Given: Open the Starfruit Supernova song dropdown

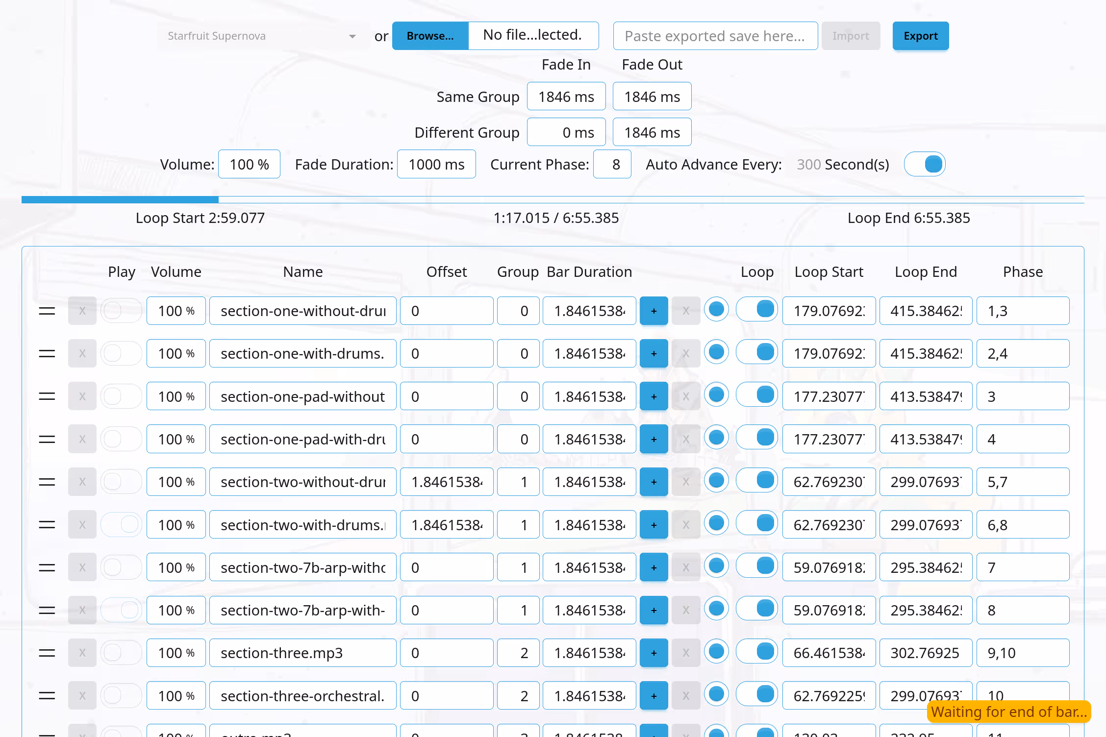Looking at the screenshot, I should [263, 36].
